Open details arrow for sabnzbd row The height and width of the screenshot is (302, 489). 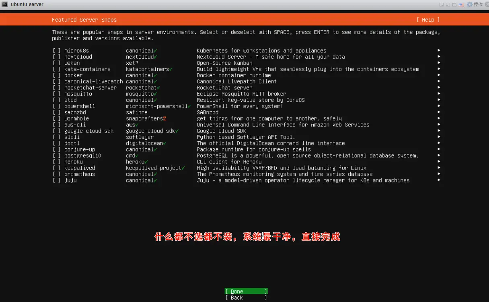coord(439,112)
